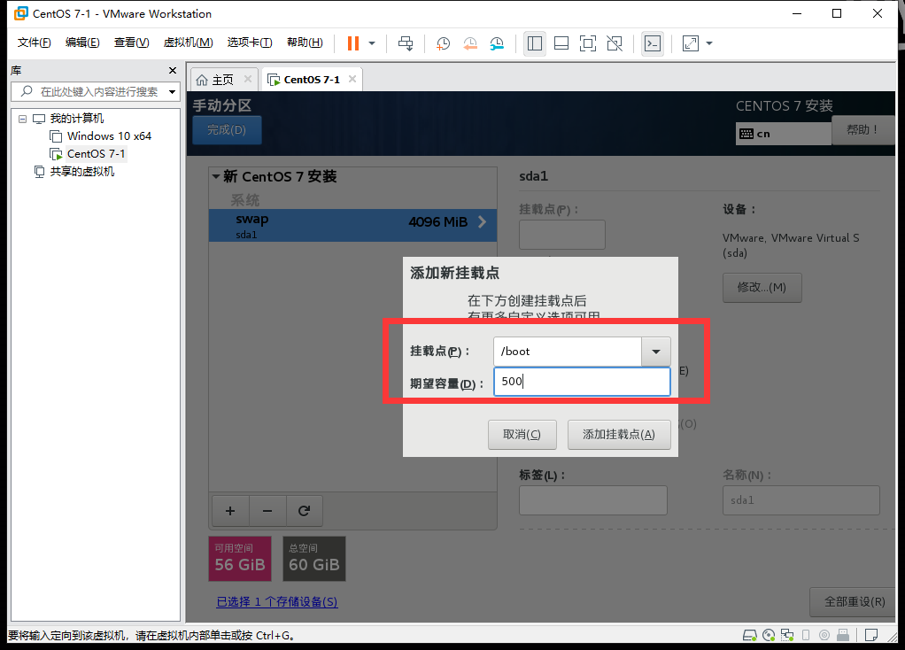Click the cn keyboard layout indicator
The height and width of the screenshot is (650, 905).
(783, 134)
